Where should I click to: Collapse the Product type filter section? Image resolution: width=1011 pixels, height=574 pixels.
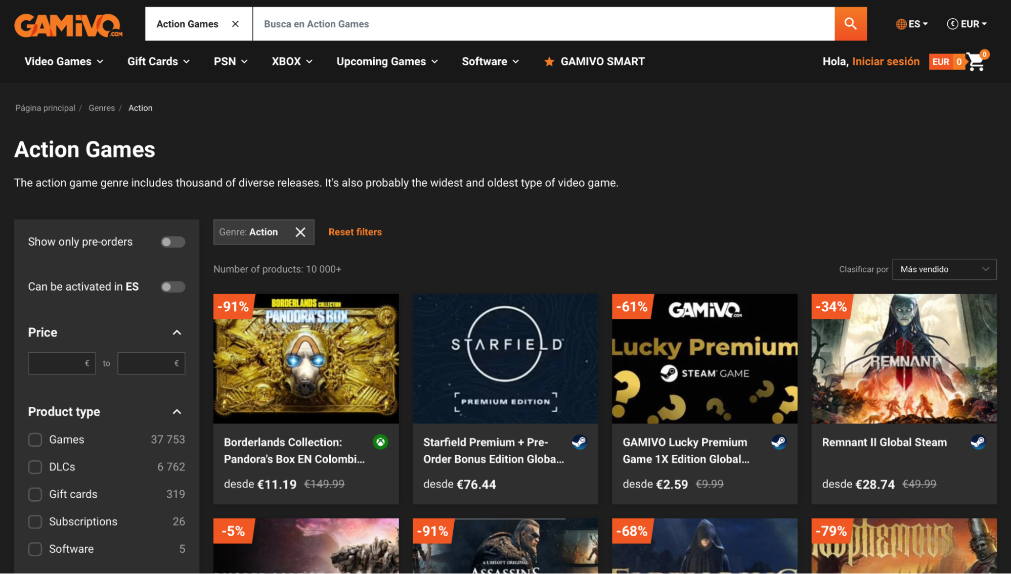click(177, 412)
